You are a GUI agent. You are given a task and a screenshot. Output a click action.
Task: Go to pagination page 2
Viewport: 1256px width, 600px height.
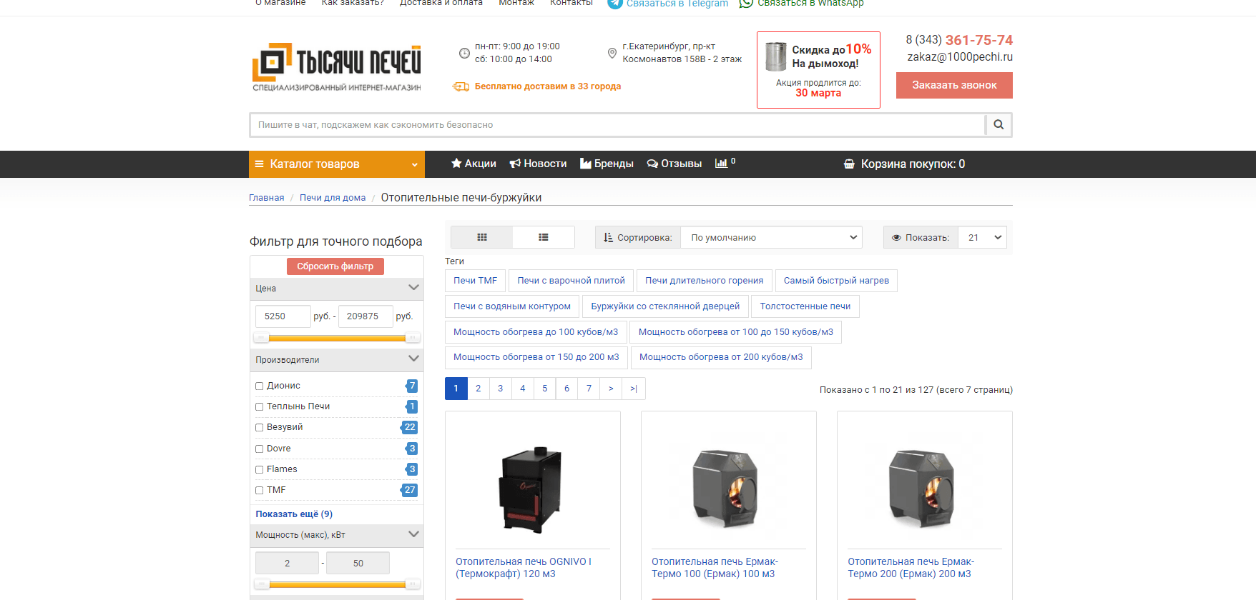479,389
